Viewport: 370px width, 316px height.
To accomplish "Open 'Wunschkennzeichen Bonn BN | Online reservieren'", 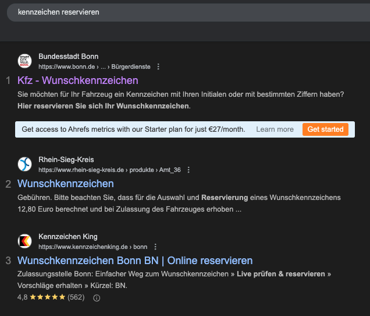I will click(135, 261).
